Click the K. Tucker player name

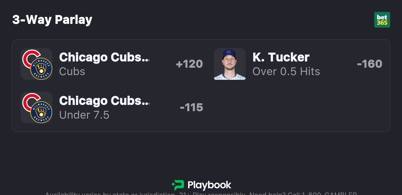pyautogui.click(x=281, y=57)
